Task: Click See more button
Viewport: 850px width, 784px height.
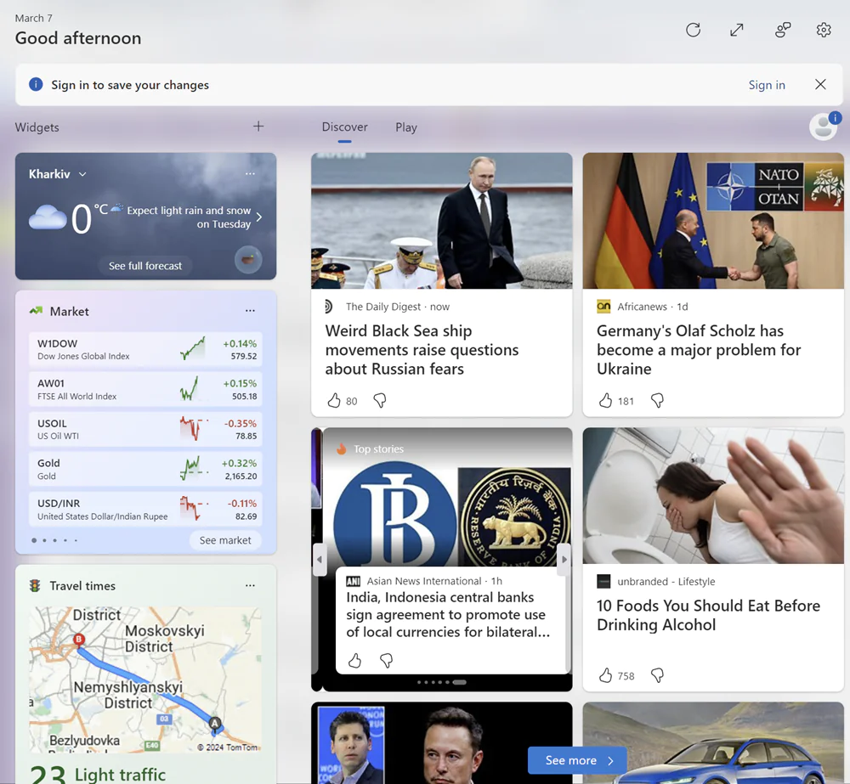Action: coord(577,760)
